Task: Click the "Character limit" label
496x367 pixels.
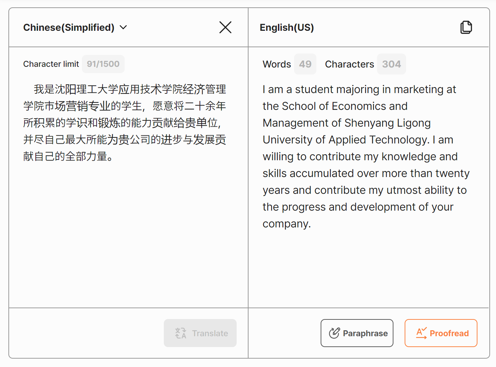Action: [x=51, y=64]
